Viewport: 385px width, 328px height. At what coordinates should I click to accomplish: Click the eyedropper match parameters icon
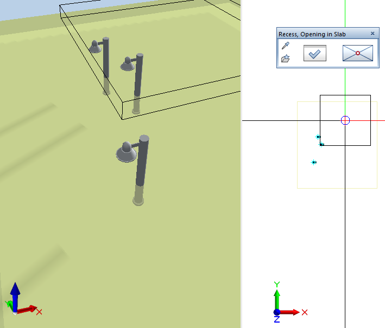click(x=286, y=46)
